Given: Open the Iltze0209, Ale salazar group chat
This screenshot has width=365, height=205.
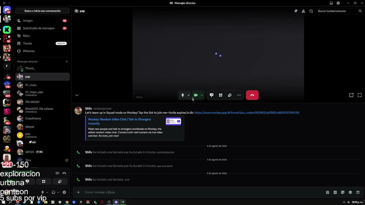Looking at the screenshot, I should 42,110.
